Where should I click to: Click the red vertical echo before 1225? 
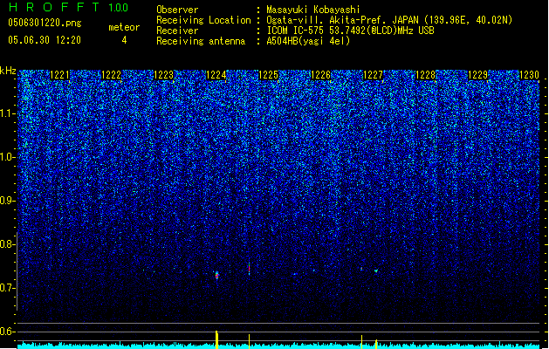[x=250, y=269]
